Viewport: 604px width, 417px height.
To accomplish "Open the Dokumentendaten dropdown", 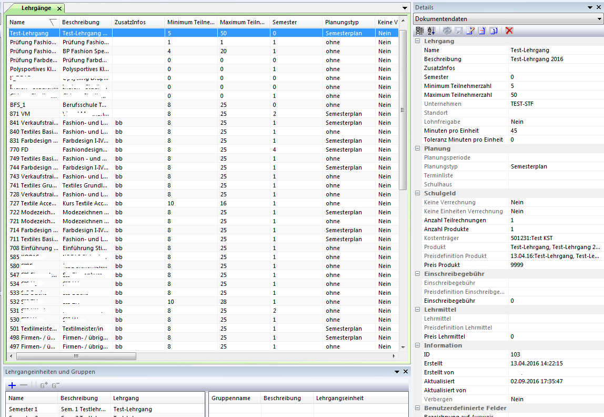I will point(599,19).
